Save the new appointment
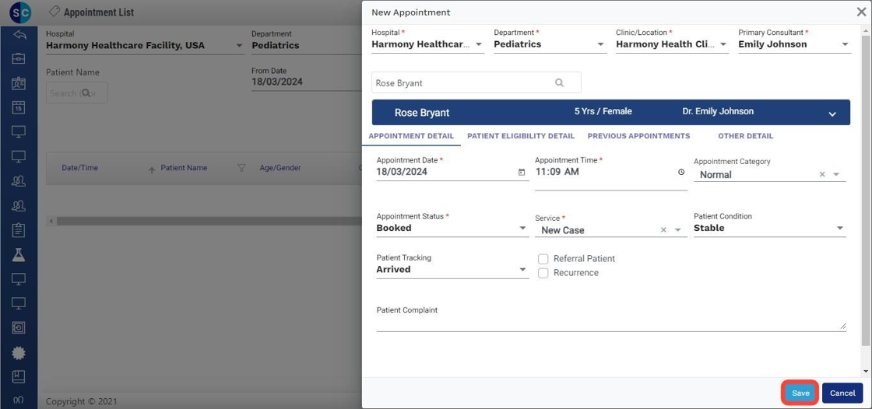The width and height of the screenshot is (872, 409). pyautogui.click(x=800, y=393)
